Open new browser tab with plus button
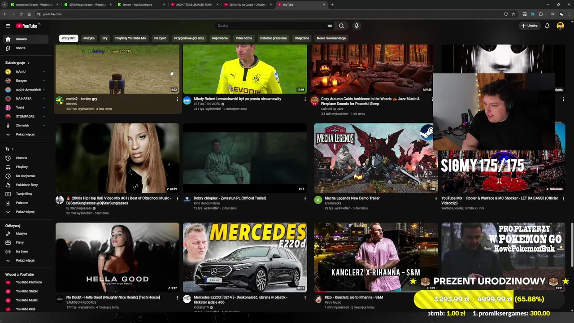 [x=332, y=4]
